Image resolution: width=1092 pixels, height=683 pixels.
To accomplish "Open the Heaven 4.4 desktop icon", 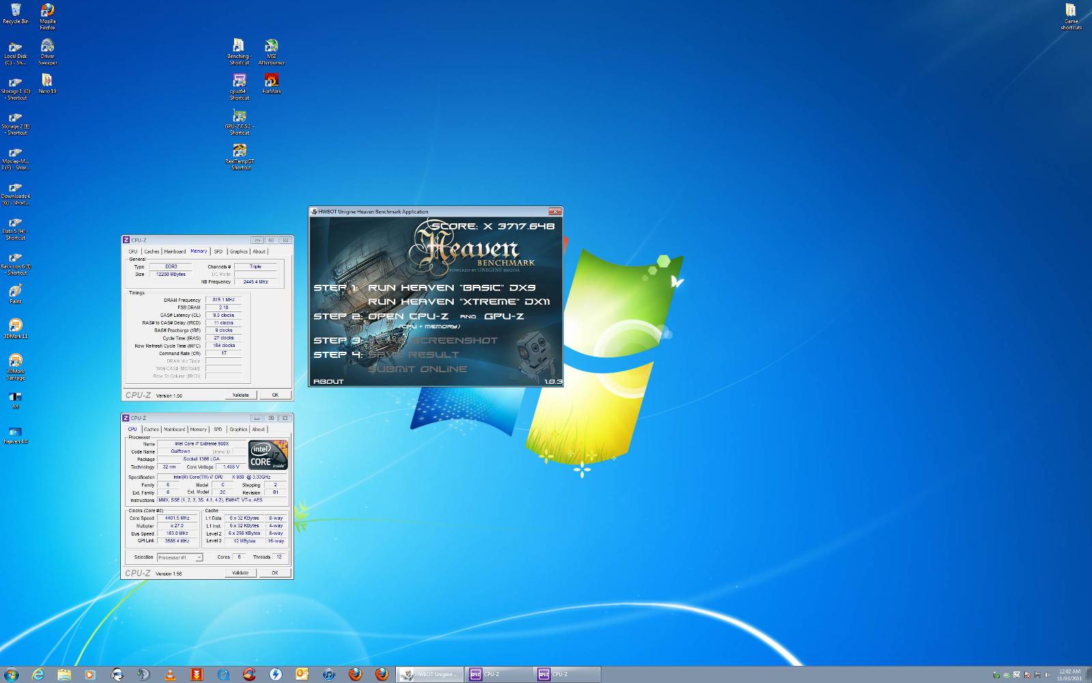I will (x=16, y=434).
